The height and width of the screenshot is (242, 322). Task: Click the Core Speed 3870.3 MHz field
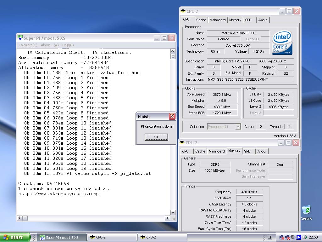pos(222,95)
